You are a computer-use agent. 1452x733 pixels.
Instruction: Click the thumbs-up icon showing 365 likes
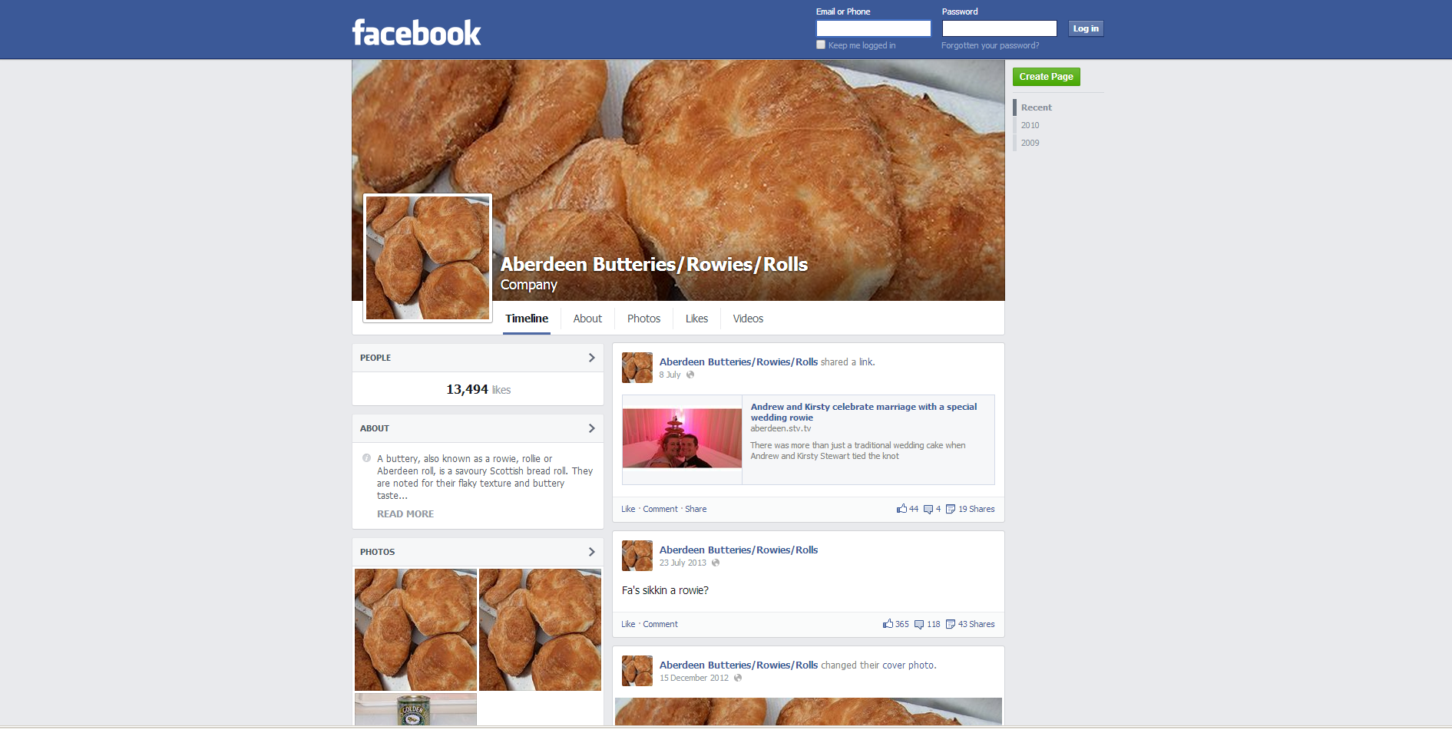coord(888,624)
